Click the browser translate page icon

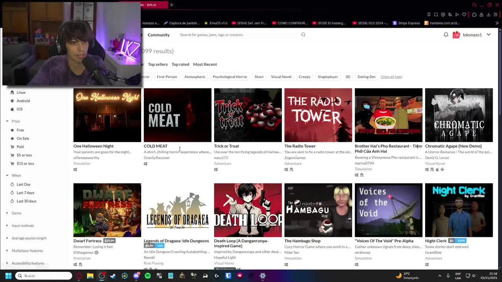(450, 14)
